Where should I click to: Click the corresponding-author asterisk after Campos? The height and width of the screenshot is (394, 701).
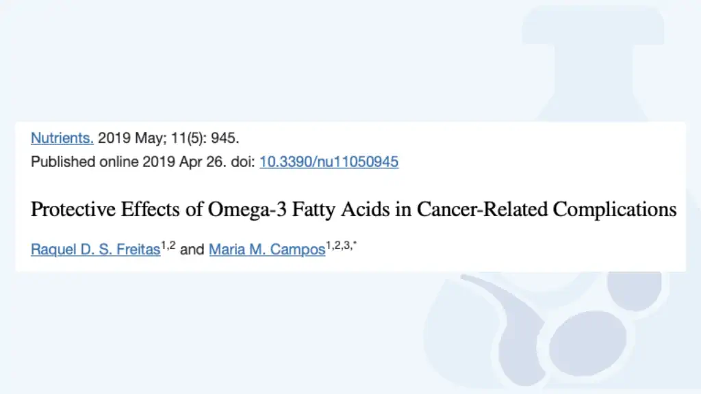point(355,244)
